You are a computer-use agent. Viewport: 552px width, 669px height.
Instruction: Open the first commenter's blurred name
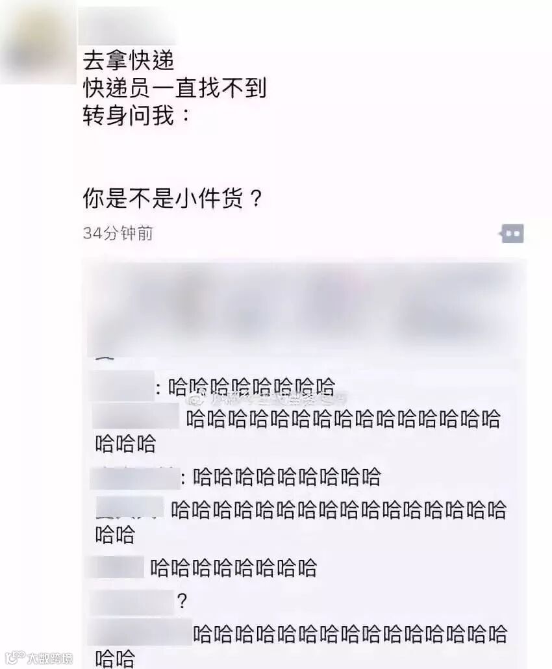tap(121, 386)
